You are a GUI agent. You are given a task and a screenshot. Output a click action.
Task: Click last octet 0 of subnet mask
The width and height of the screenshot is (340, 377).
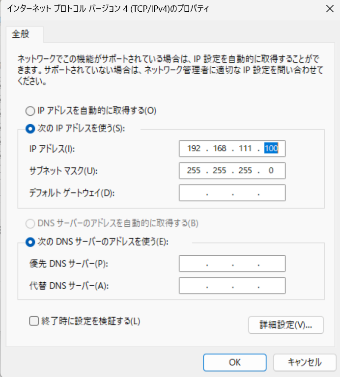(x=271, y=170)
